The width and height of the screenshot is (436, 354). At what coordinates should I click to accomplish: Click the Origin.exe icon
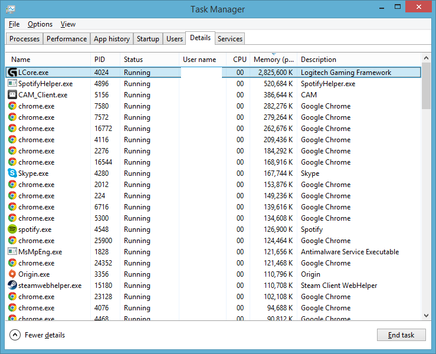point(12,274)
